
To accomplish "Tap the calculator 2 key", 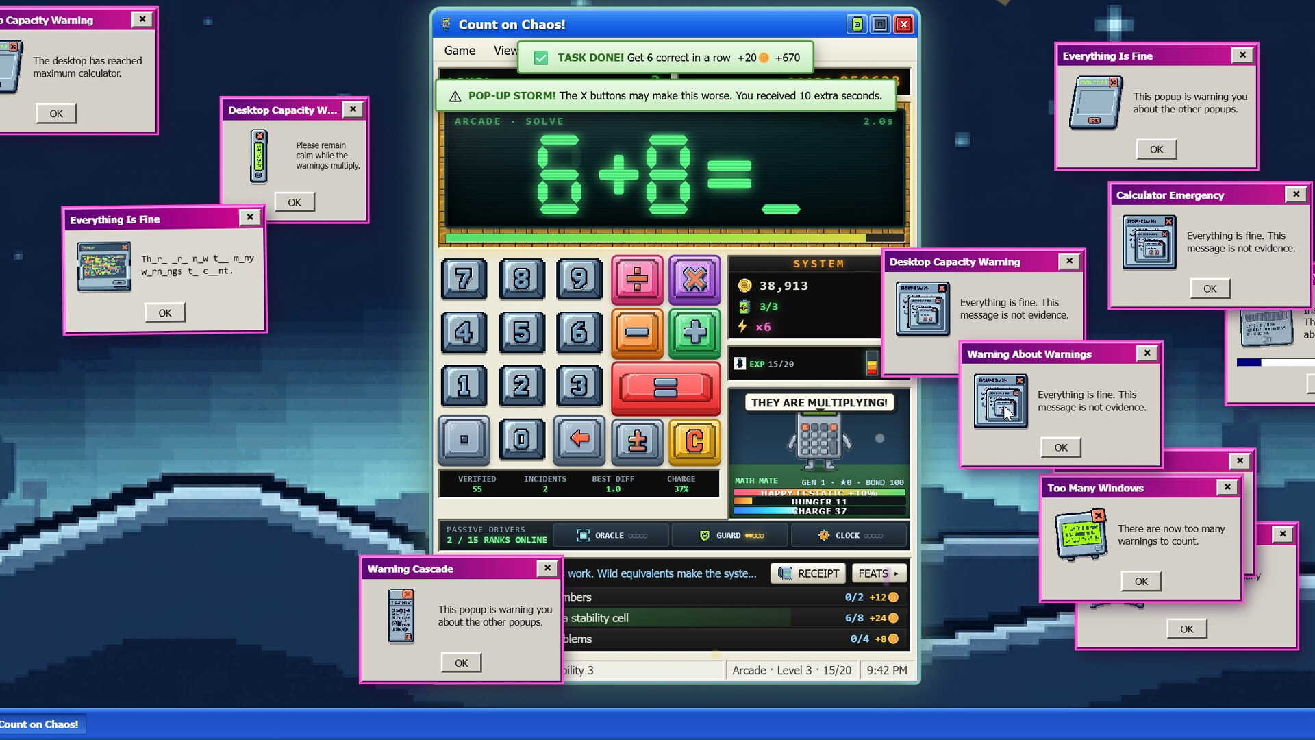I will [521, 386].
